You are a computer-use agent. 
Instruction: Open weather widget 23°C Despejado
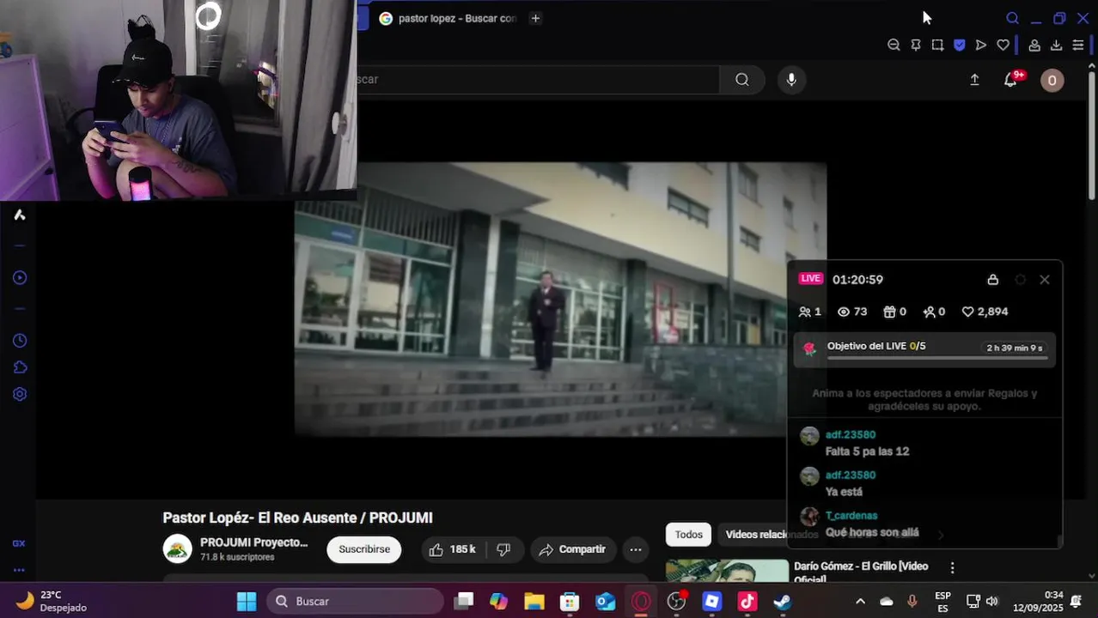point(53,601)
